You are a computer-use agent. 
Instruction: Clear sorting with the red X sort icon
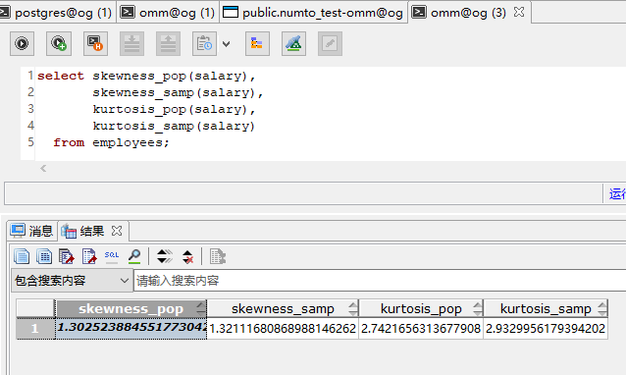(187, 256)
